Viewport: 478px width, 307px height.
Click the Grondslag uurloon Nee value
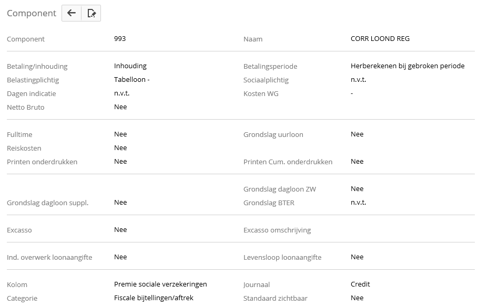click(x=357, y=134)
